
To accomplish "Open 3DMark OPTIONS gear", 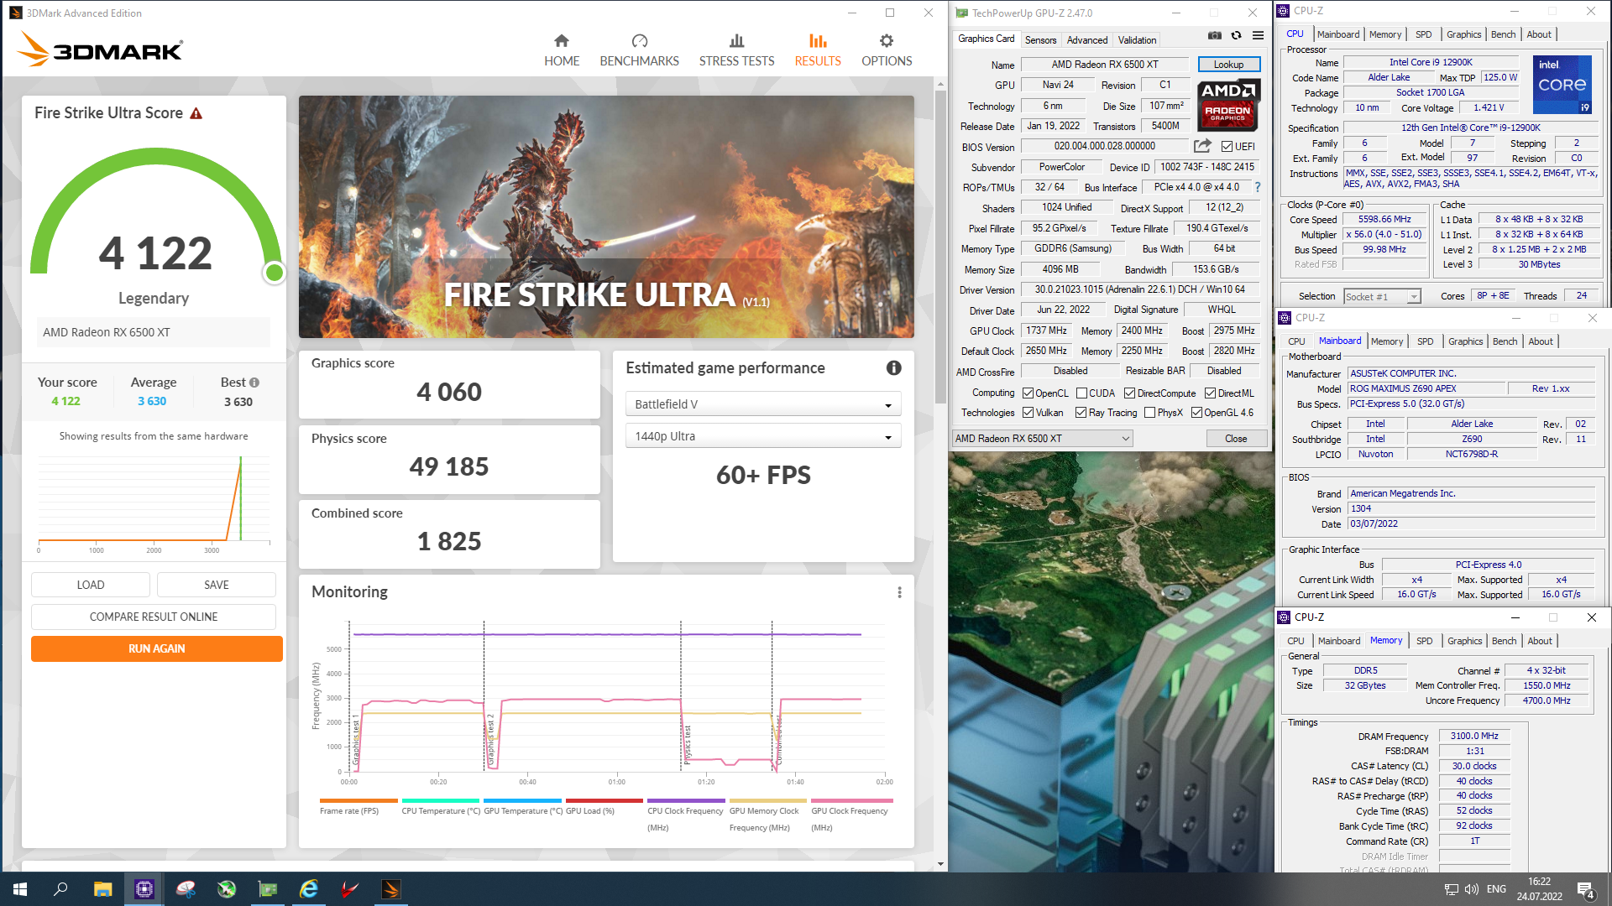I will [x=887, y=50].
